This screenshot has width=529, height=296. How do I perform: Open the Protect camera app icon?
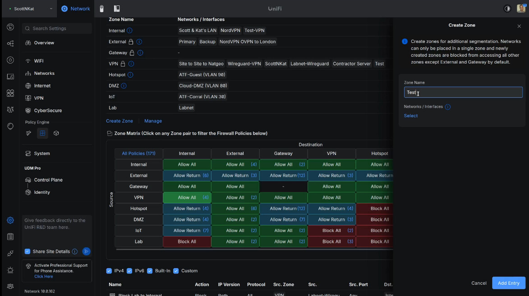102,9
